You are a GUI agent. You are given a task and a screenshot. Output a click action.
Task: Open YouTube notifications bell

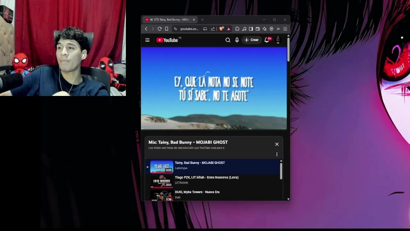coord(267,40)
